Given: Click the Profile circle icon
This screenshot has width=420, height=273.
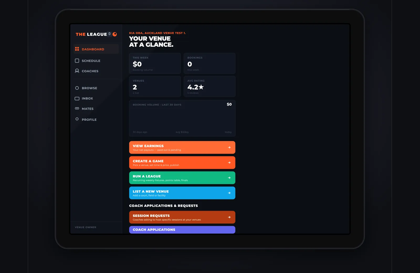Looking at the screenshot, I should coord(77,119).
